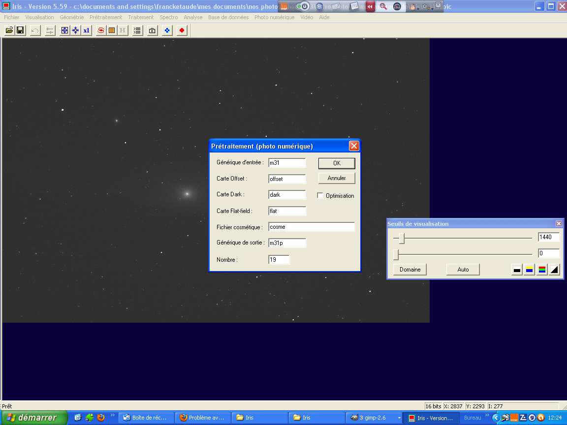Select red-green-blue palette in Seuils panel
The height and width of the screenshot is (425, 567).
pos(542,269)
